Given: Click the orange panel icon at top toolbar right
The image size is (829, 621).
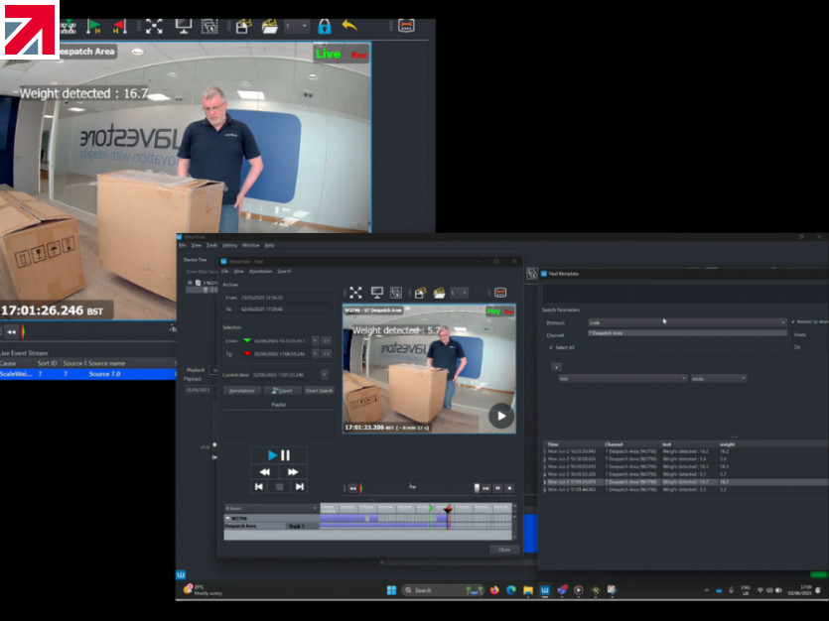Looking at the screenshot, I should click(x=406, y=26).
